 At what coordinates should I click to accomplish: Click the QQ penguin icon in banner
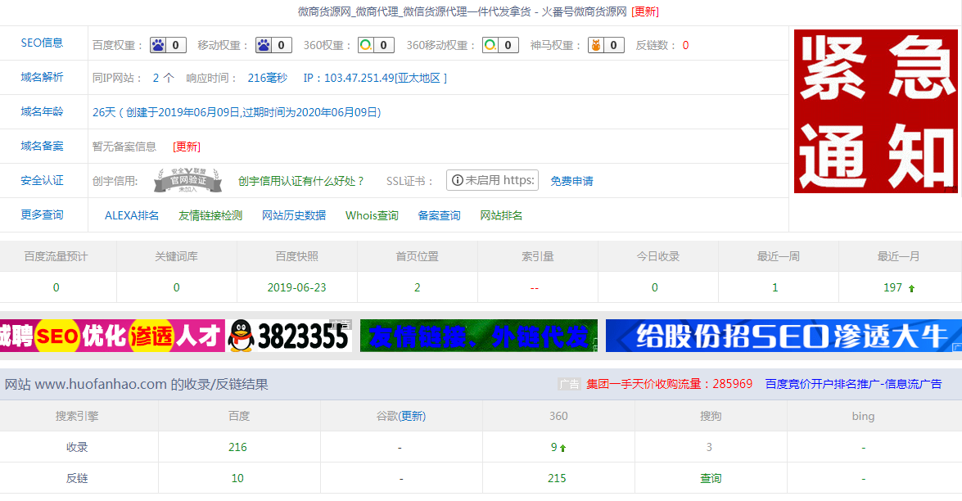[x=241, y=336]
